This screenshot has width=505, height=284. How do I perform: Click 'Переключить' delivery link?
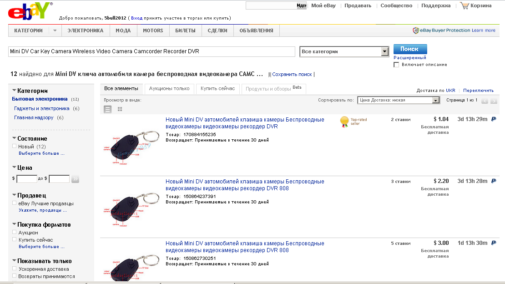click(x=478, y=91)
